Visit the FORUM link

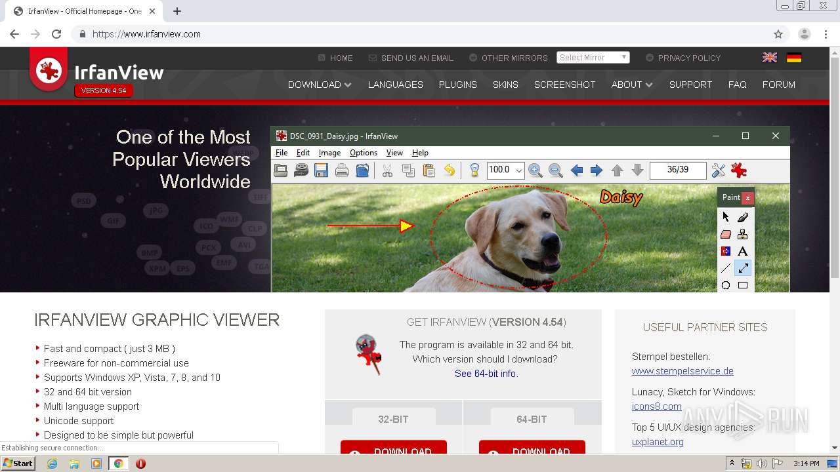[778, 85]
